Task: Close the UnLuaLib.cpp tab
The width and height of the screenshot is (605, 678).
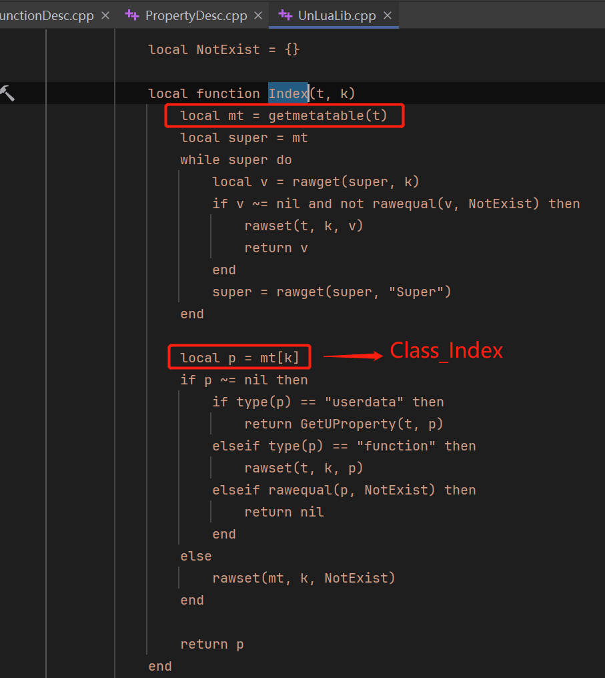Action: pyautogui.click(x=387, y=15)
